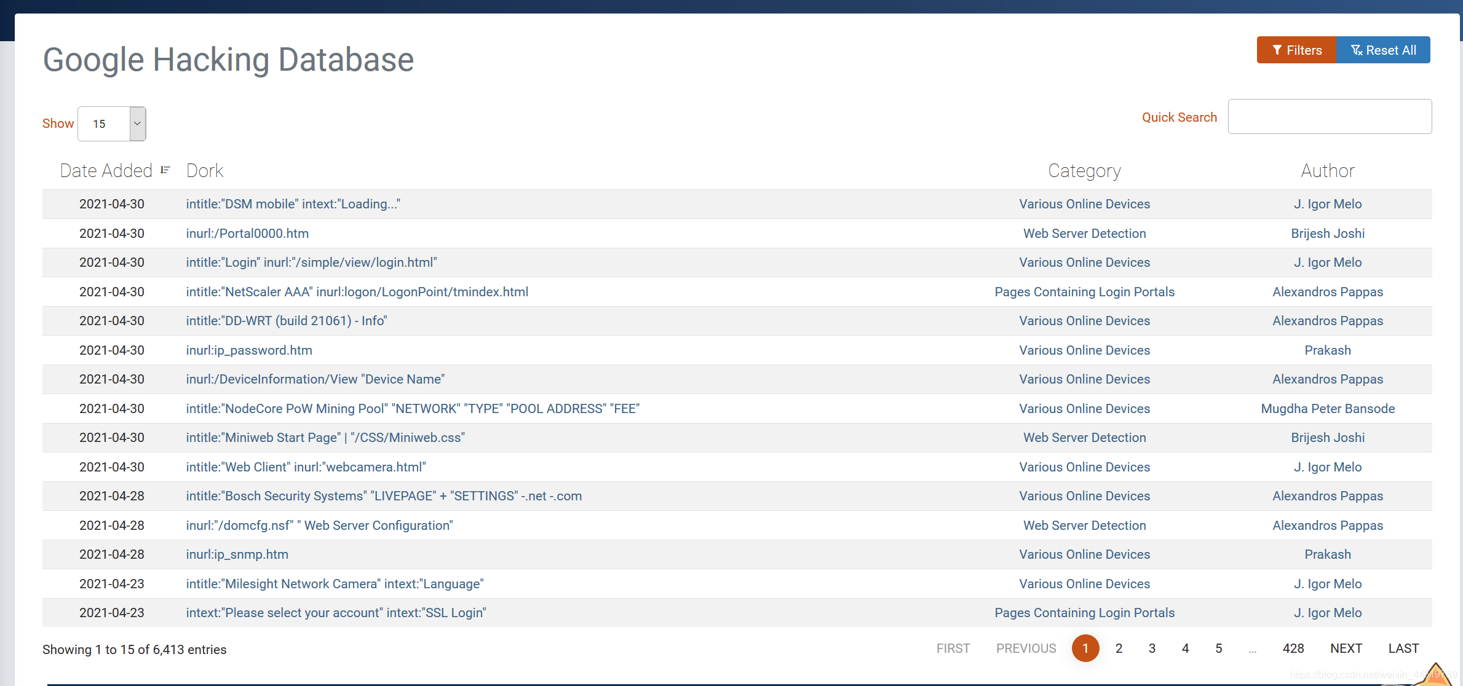Go to page 2 of results
1463x686 pixels.
1119,649
